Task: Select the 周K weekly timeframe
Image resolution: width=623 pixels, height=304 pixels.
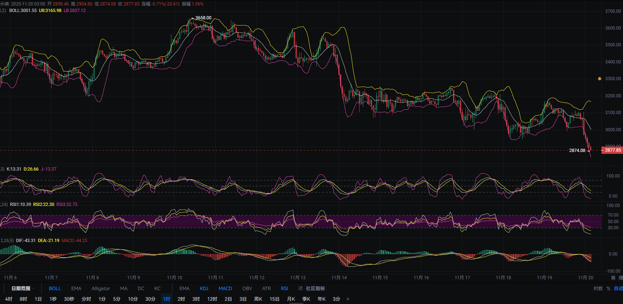Action: [x=258, y=299]
